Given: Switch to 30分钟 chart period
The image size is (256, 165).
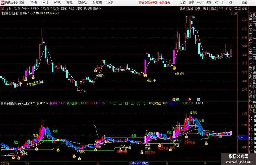Looking at the screenshot, I should click(x=45, y=8).
